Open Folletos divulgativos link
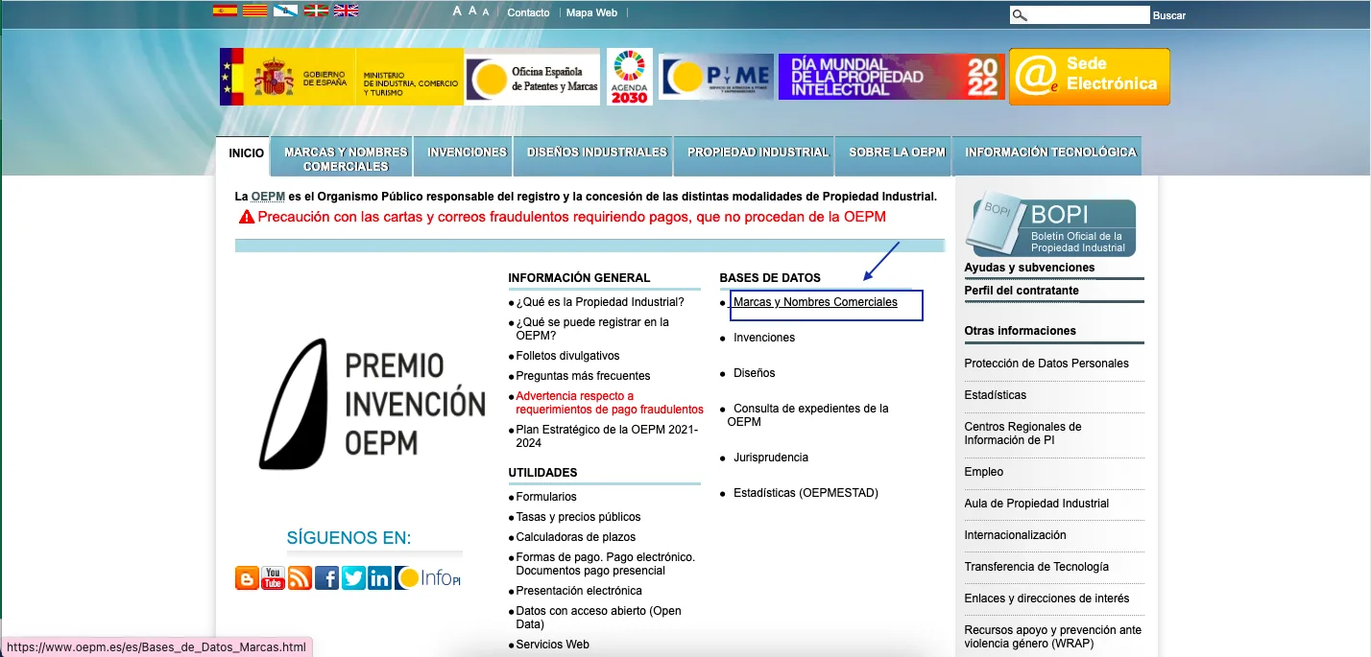 568,356
